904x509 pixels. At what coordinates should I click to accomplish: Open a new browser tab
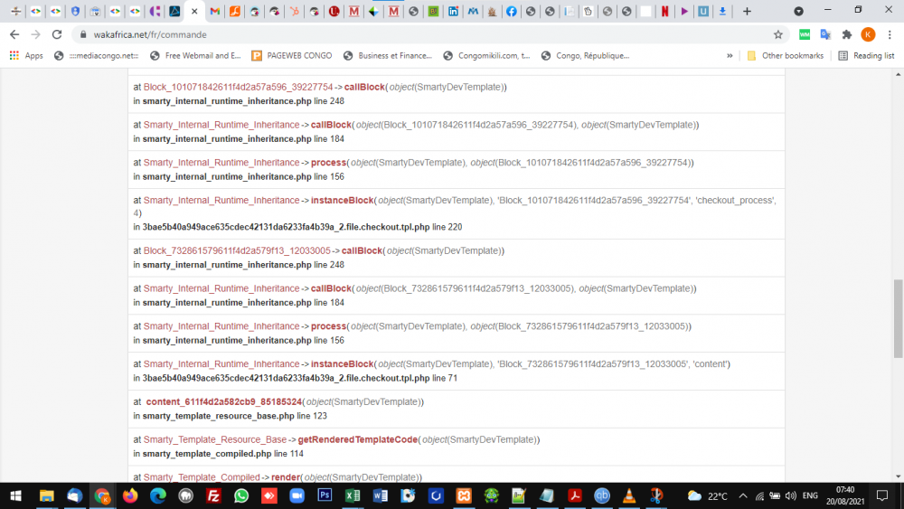748,11
